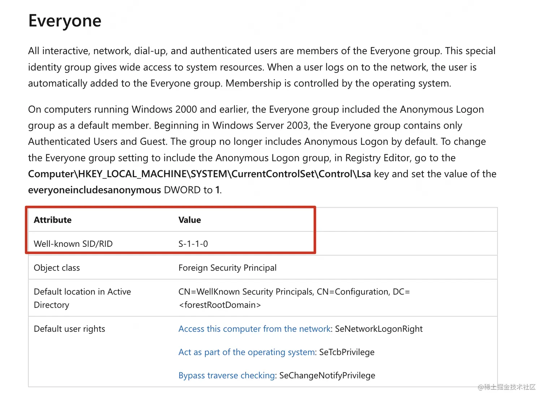
Task: Click the 'CN=WellKnown Security Principals' value
Action: (246, 292)
